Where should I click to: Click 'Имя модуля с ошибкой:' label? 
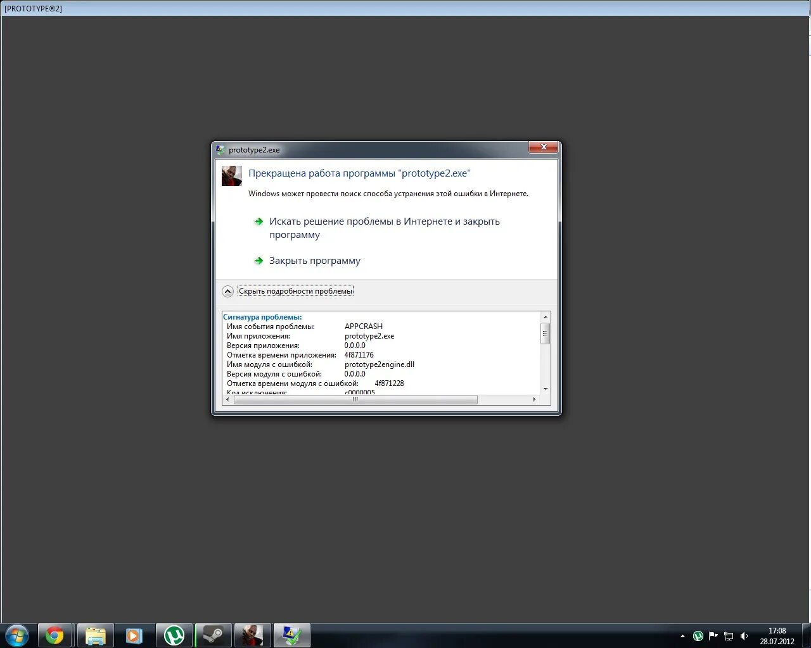pos(269,364)
